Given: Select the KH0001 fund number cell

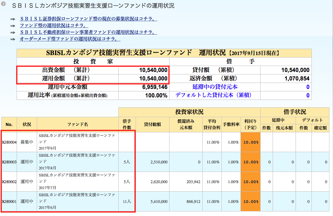Looking at the screenshot, I should click(9, 202).
